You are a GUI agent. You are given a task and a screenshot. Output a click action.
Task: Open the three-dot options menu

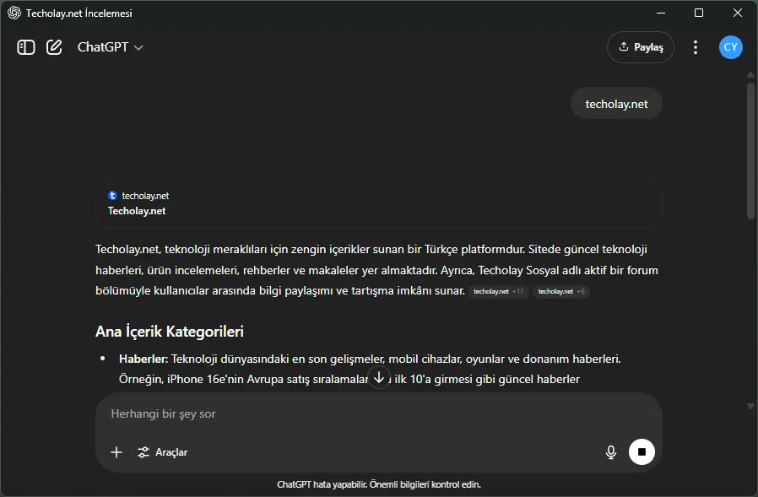(x=696, y=47)
